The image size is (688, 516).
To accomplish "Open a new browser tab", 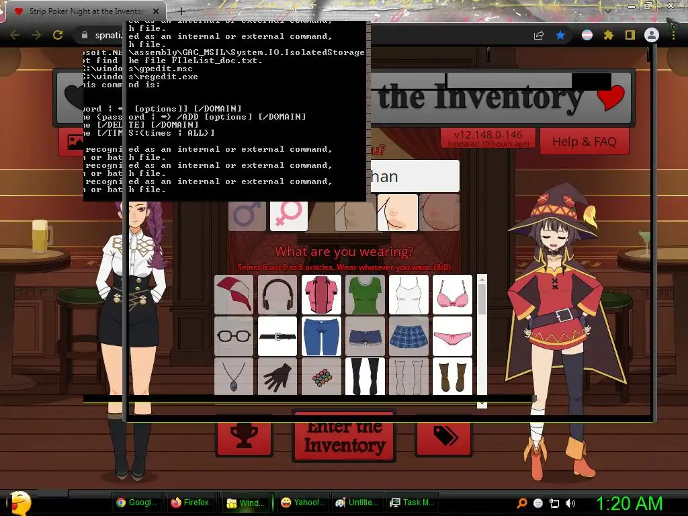I will click(x=181, y=11).
